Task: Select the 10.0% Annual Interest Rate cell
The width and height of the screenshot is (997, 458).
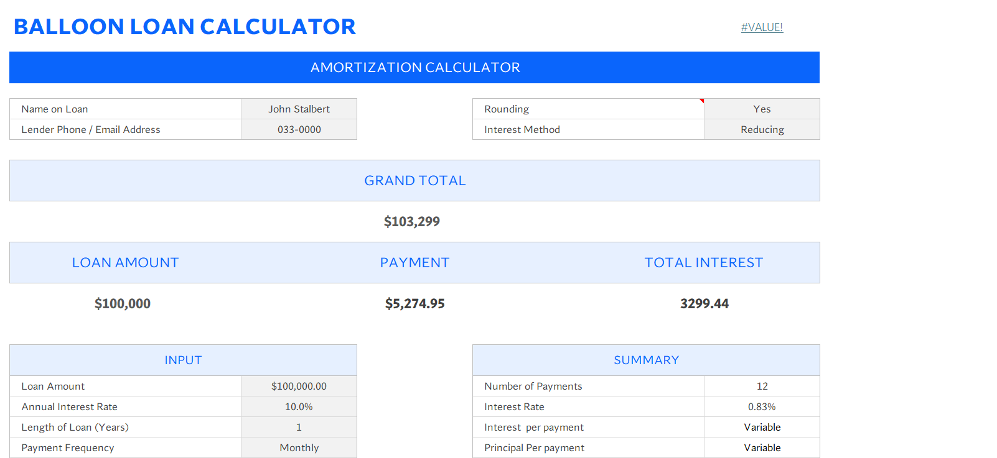Action: [x=299, y=406]
